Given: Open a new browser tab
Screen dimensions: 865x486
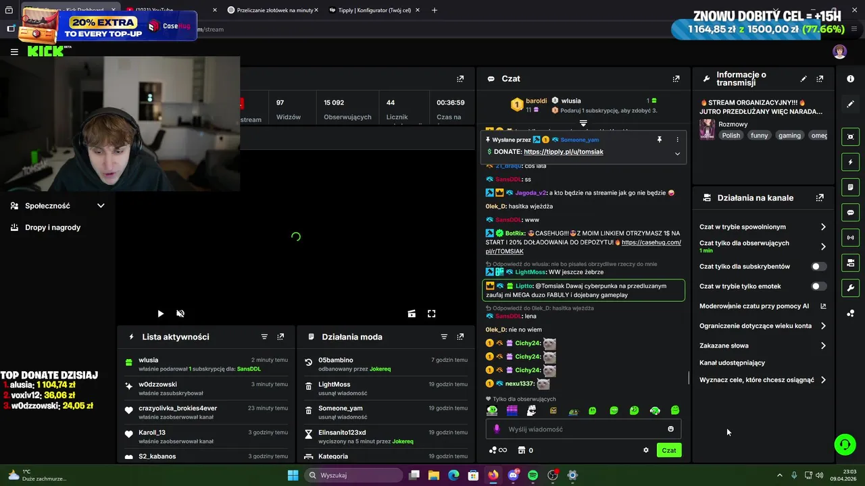Looking at the screenshot, I should (x=435, y=10).
